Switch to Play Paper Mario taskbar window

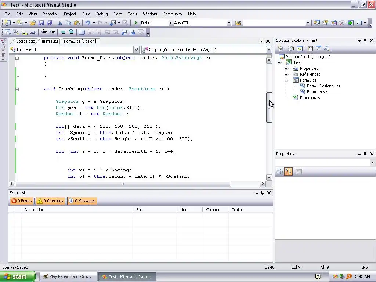point(68,277)
